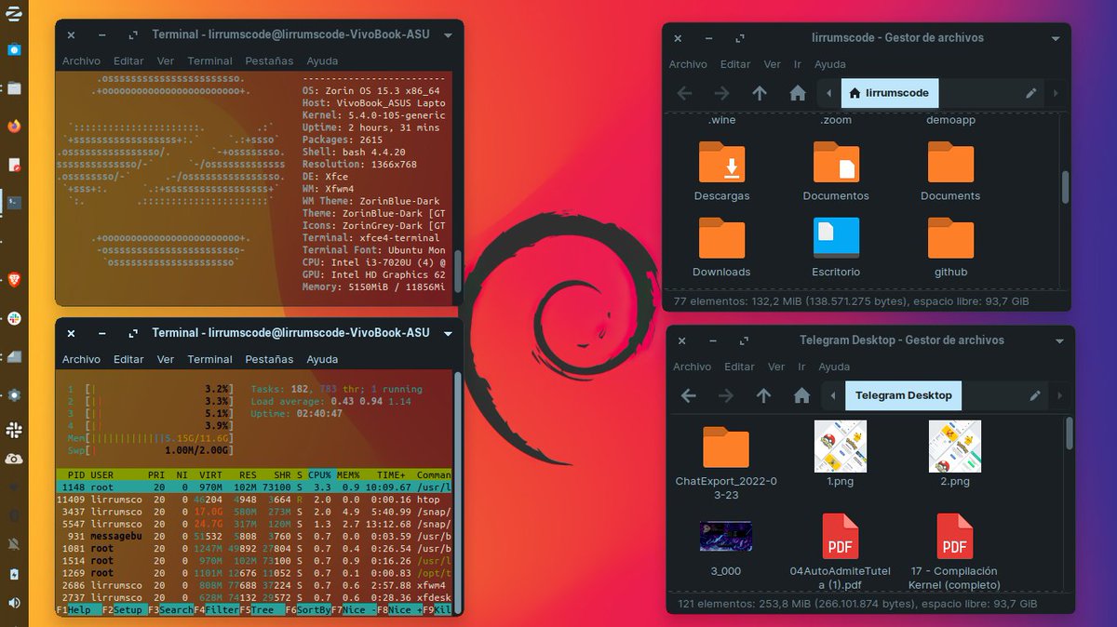The image size is (1117, 627).
Task: Open the cloud tray icon
Action: tap(13, 459)
